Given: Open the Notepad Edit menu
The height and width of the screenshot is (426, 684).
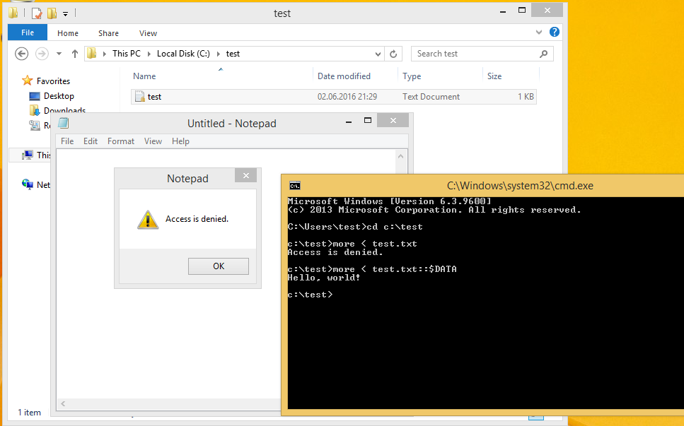Looking at the screenshot, I should [x=91, y=141].
